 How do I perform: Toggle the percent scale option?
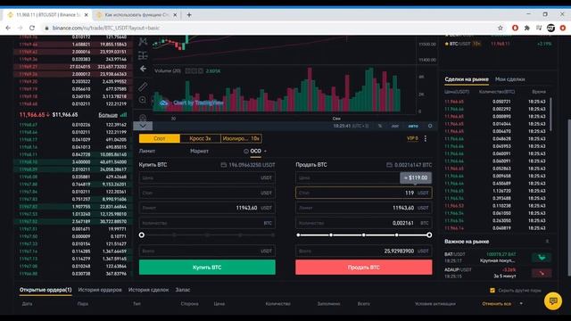[x=380, y=126]
